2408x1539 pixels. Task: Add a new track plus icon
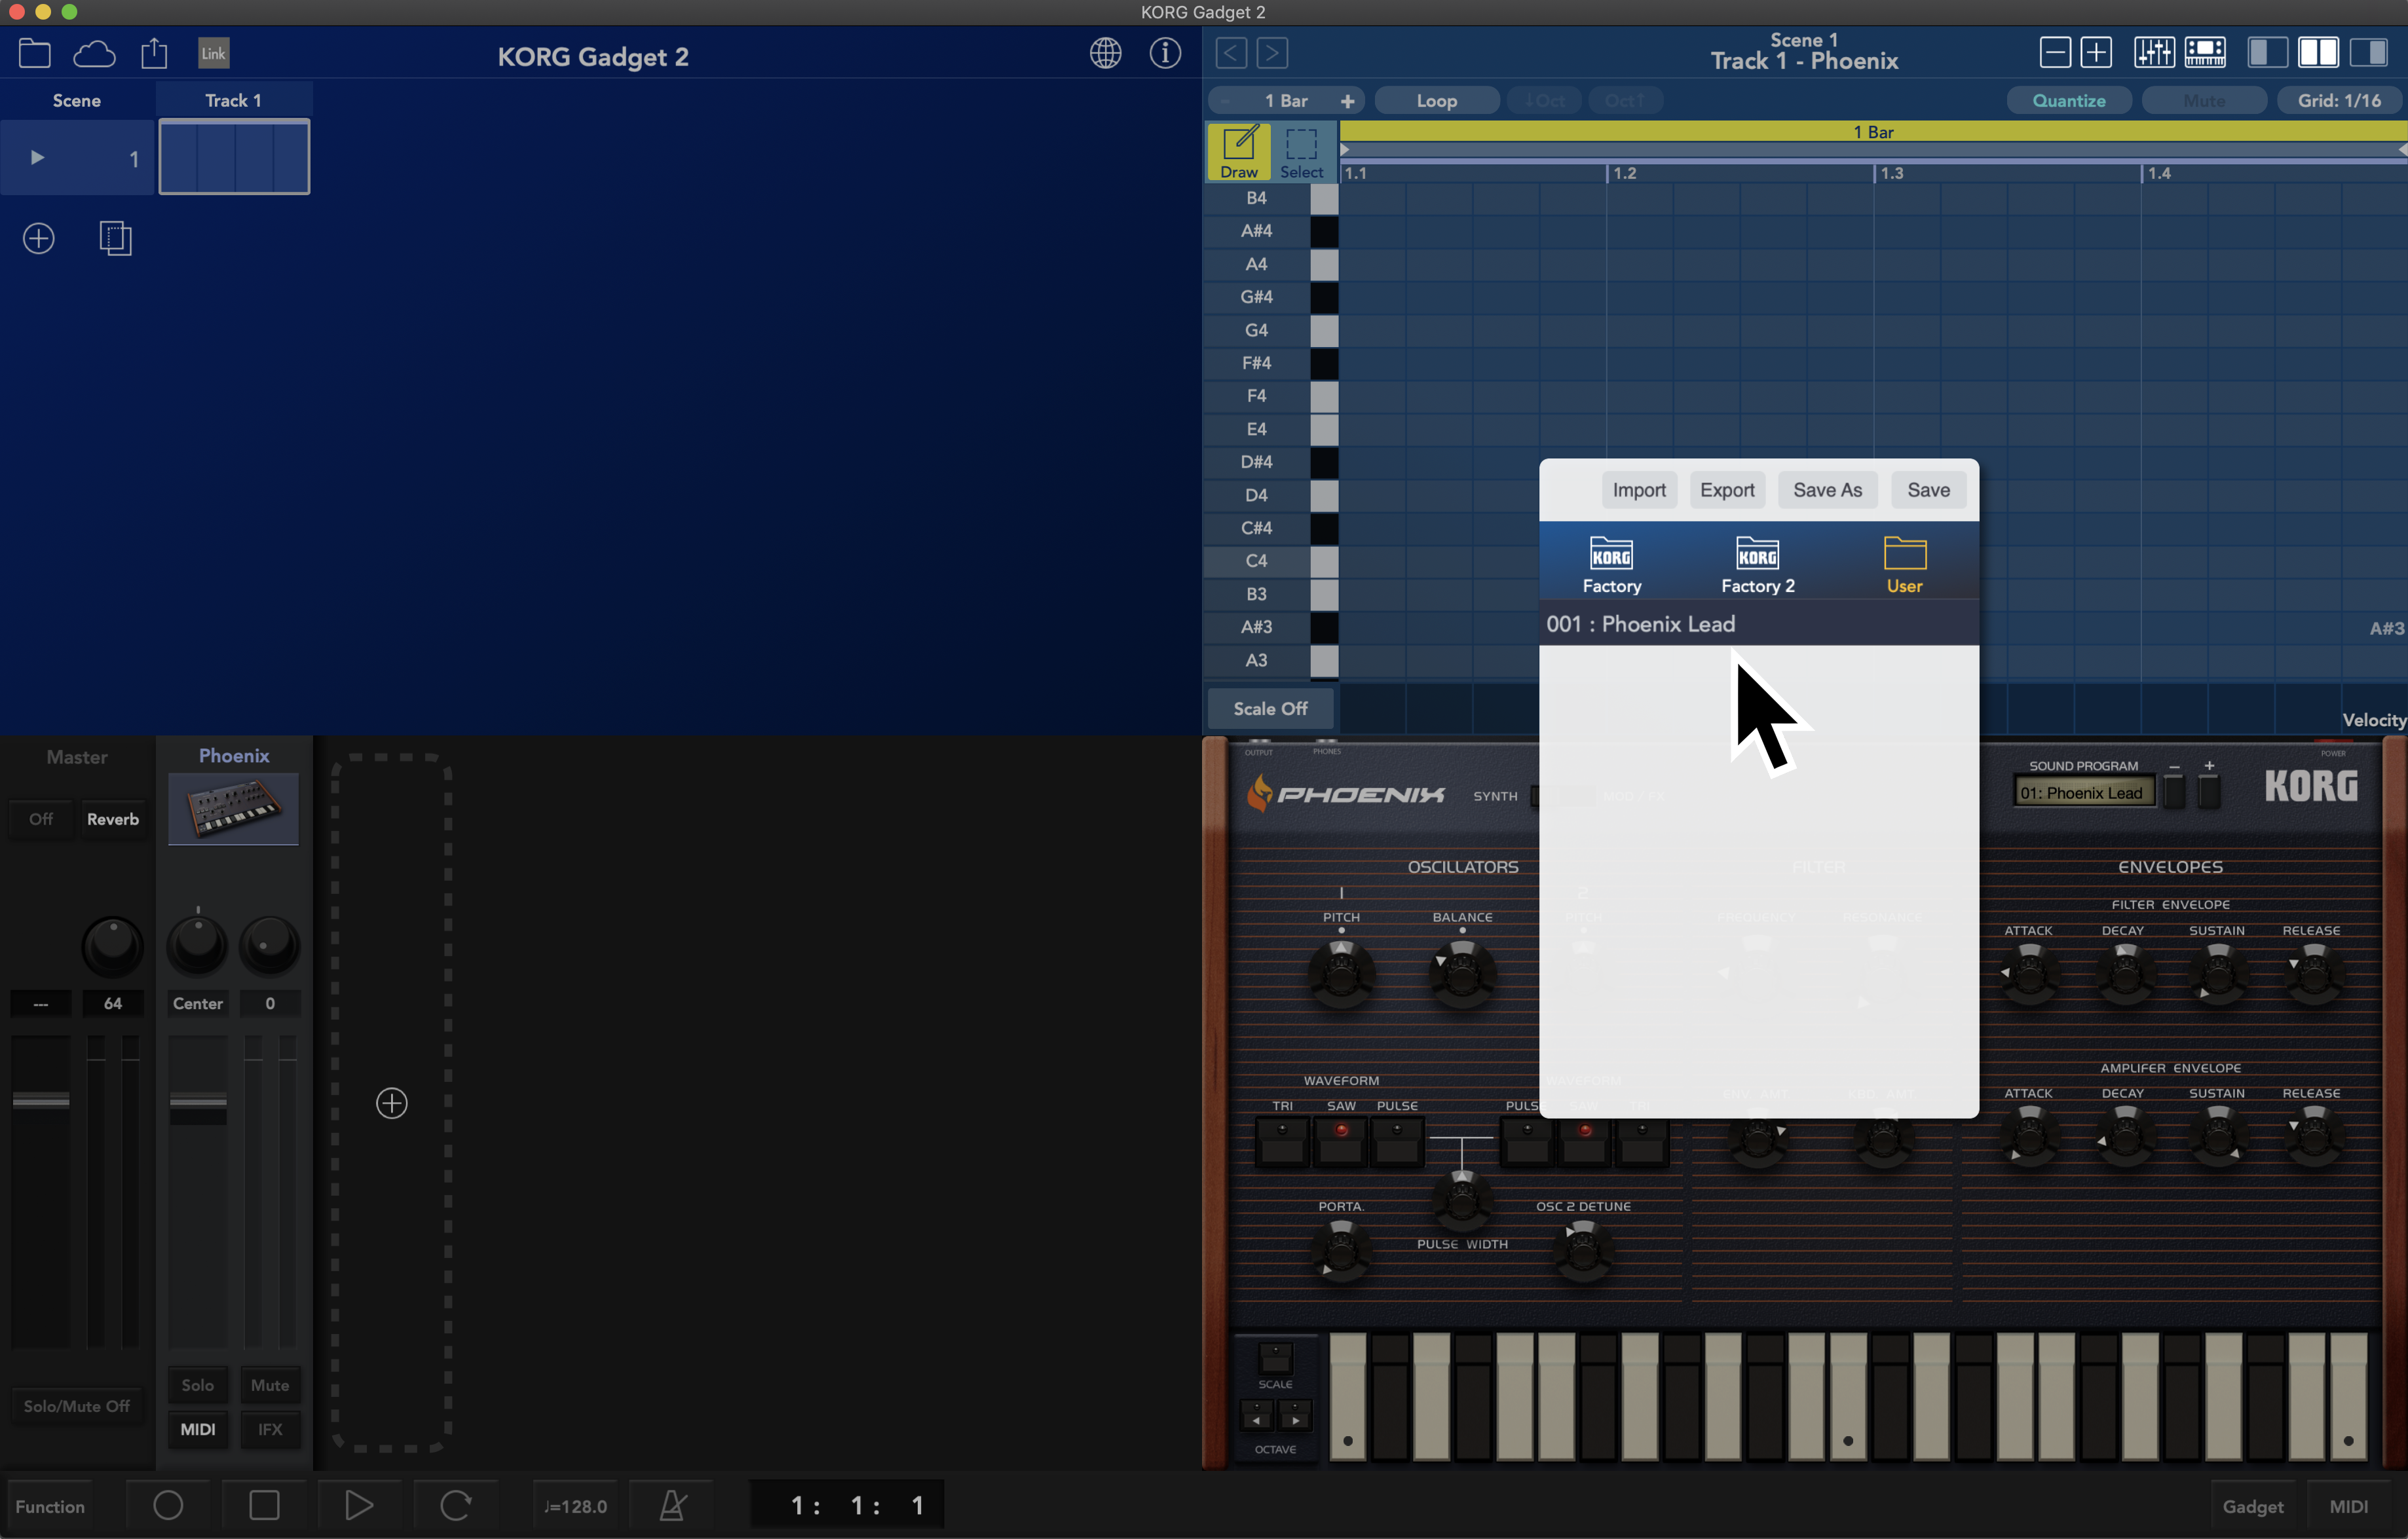click(391, 1103)
